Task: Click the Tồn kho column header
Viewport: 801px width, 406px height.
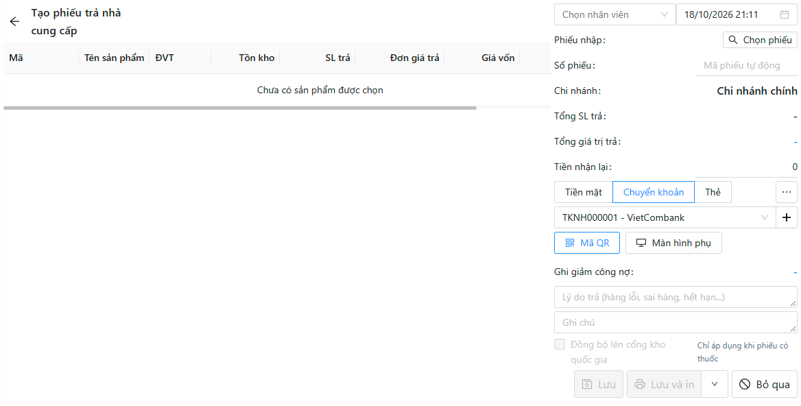Action: (x=256, y=58)
